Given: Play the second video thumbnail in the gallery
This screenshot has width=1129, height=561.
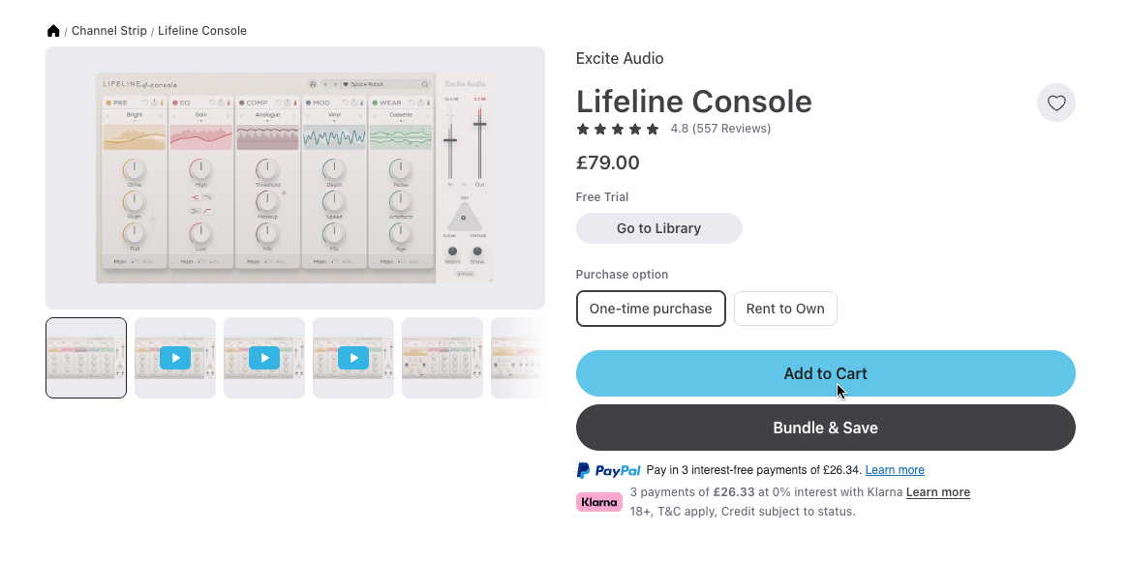Looking at the screenshot, I should [264, 358].
